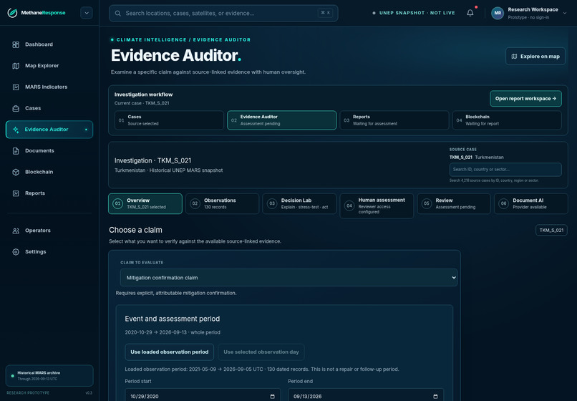Switch to the Decision Lab tab

[299, 203]
